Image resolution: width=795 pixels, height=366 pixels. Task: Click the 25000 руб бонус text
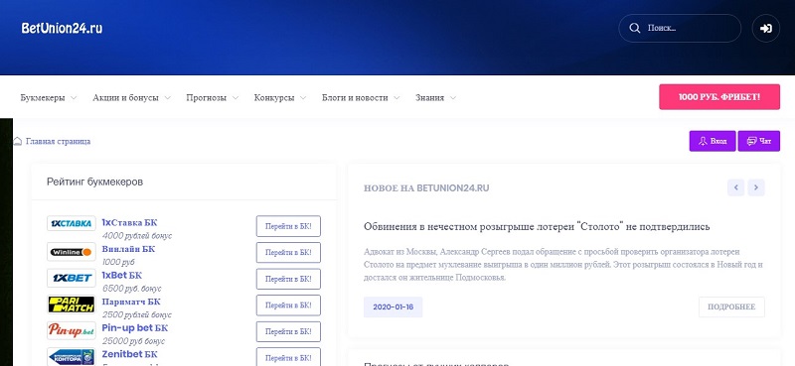[133, 340]
